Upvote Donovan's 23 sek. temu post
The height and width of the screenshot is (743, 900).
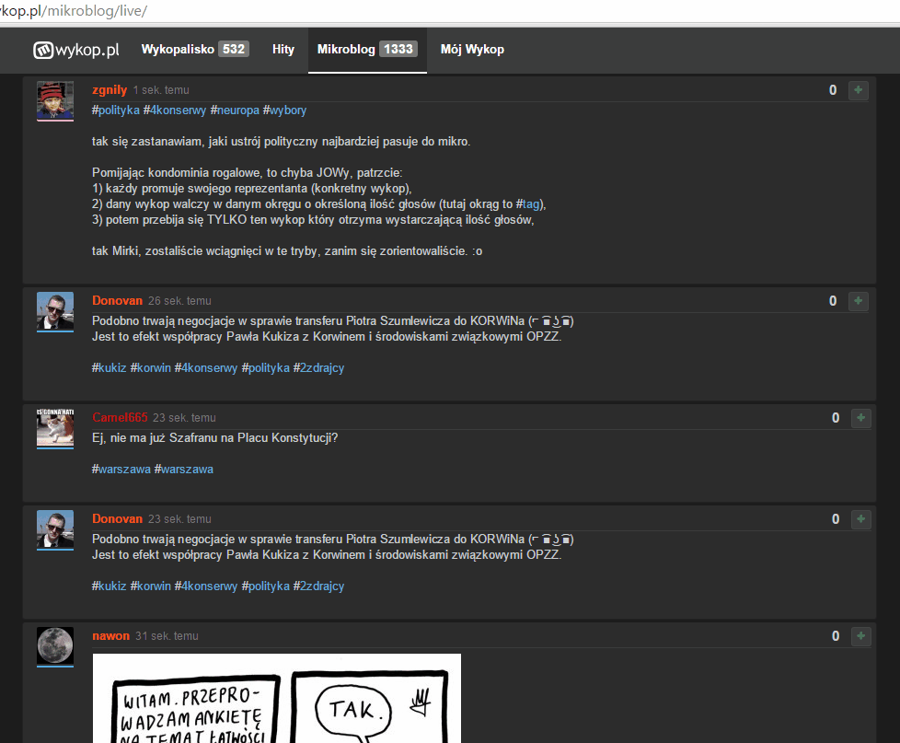(x=861, y=519)
